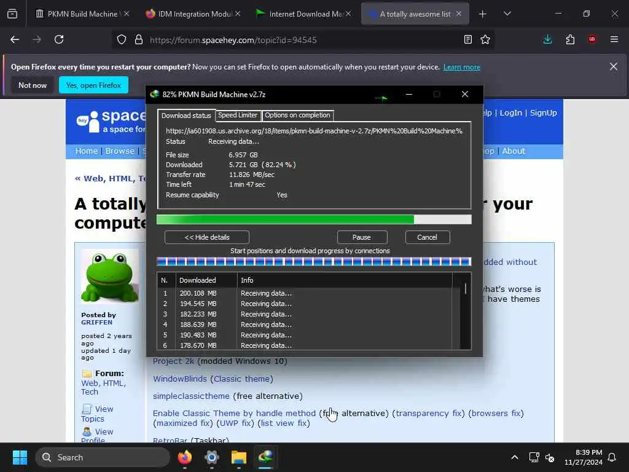
Task: Click the green download progress bar
Action: click(314, 219)
